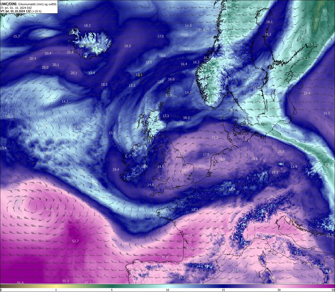
Task: Click the 56.8 map value
Action: coord(20,283)
